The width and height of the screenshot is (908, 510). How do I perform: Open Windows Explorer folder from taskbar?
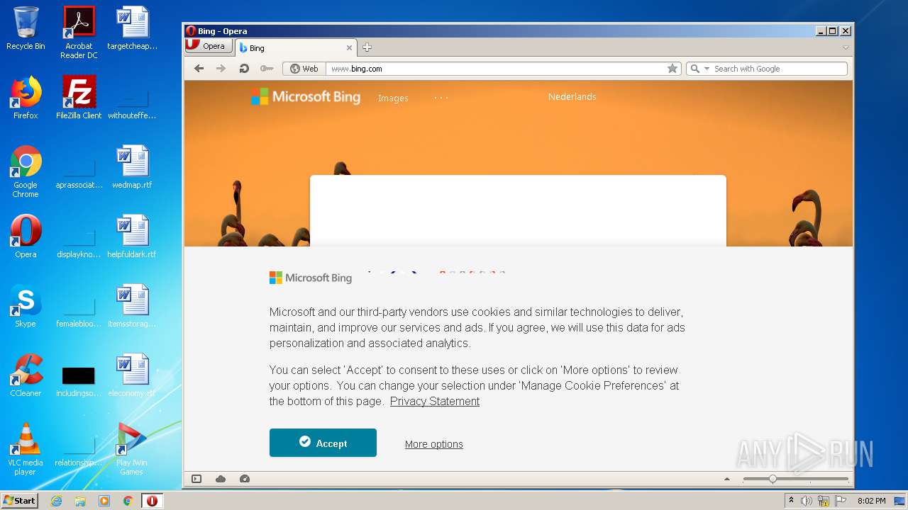point(80,501)
